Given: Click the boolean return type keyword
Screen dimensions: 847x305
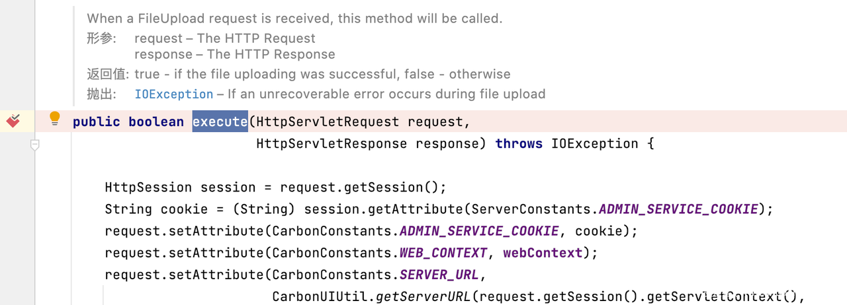Looking at the screenshot, I should coord(156,121).
